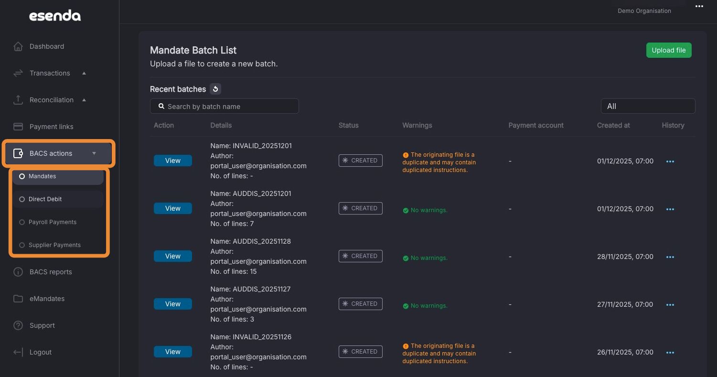Viewport: 717px width, 377px height.
Task: Click the Transactions arrows icon
Action: point(18,73)
